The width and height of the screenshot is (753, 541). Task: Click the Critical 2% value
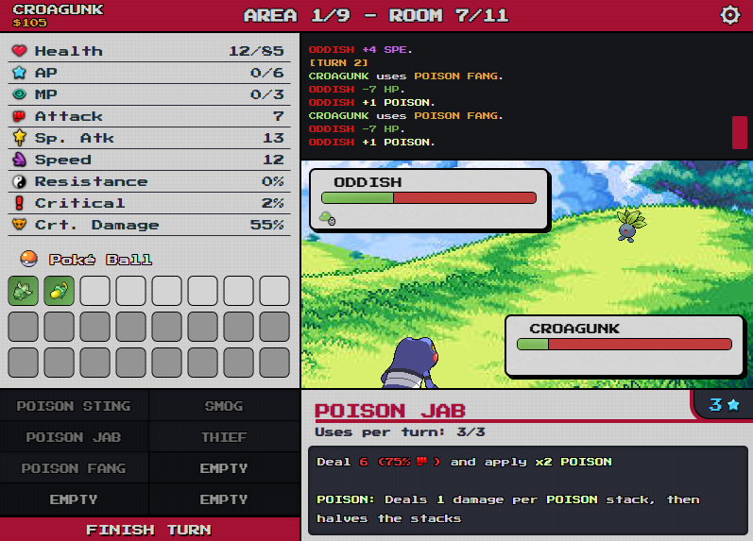click(273, 203)
